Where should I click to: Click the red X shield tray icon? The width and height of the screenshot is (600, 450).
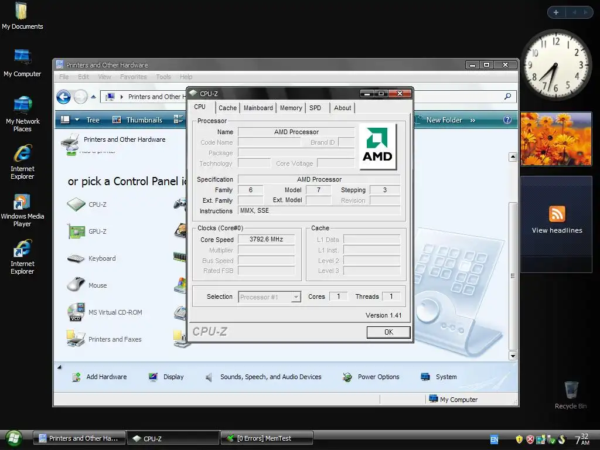pyautogui.click(x=530, y=439)
